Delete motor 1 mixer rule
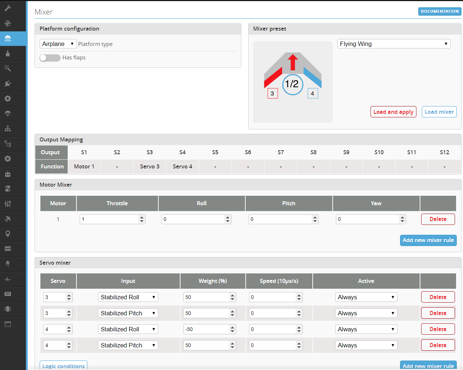The image size is (463, 370). pos(438,219)
